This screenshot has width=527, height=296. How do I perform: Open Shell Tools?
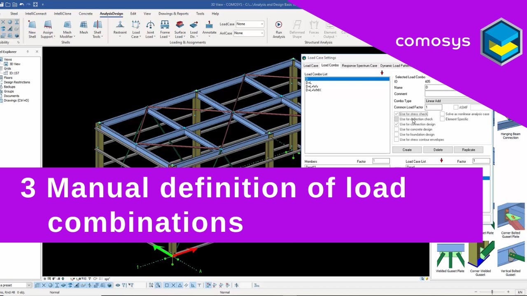[97, 30]
